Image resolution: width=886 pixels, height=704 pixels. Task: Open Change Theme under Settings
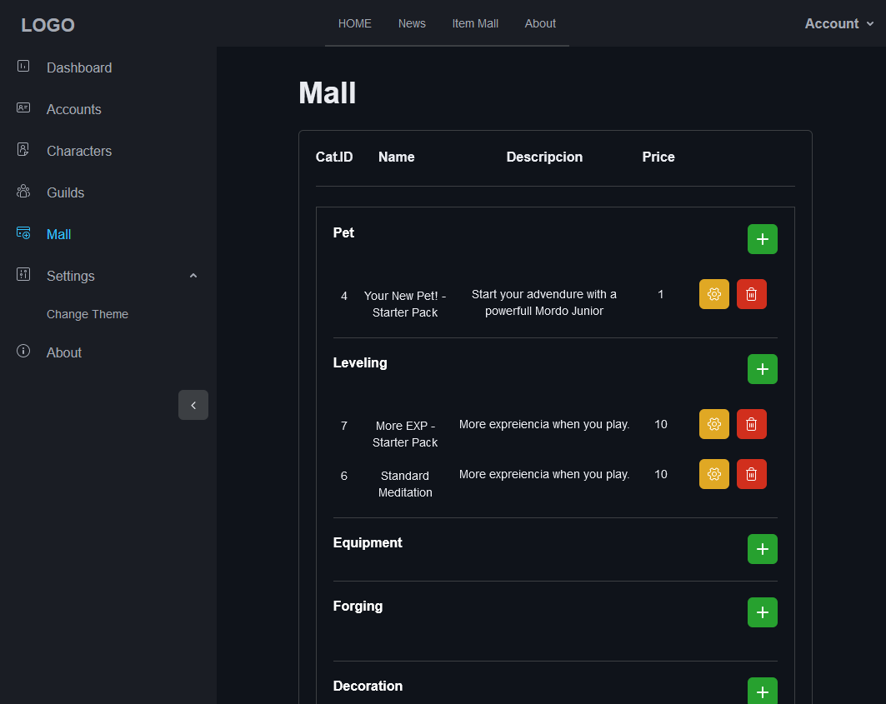coord(88,314)
